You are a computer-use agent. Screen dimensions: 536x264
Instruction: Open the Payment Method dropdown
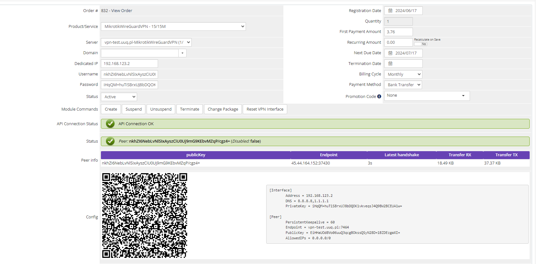(403, 85)
